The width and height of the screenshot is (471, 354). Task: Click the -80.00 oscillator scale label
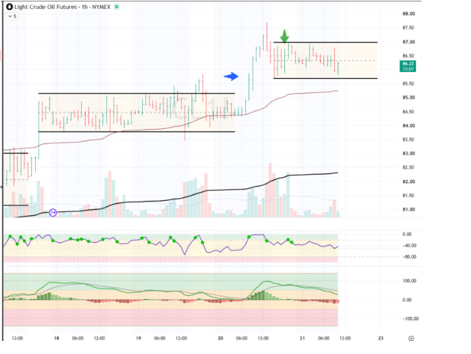click(x=409, y=257)
